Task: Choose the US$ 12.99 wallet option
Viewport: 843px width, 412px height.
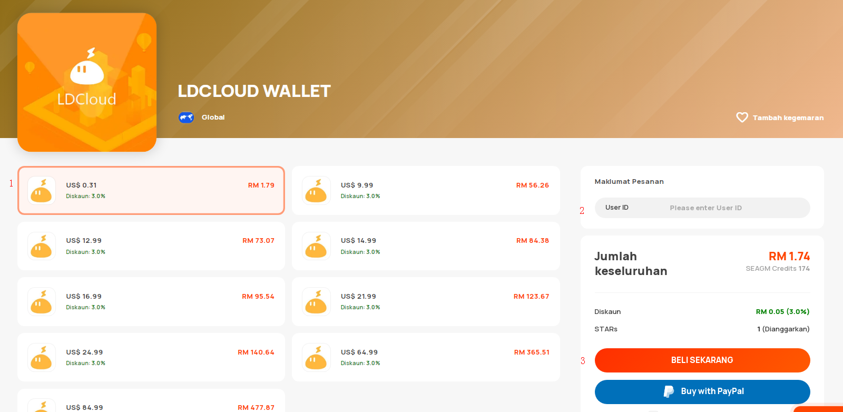Action: (151, 246)
